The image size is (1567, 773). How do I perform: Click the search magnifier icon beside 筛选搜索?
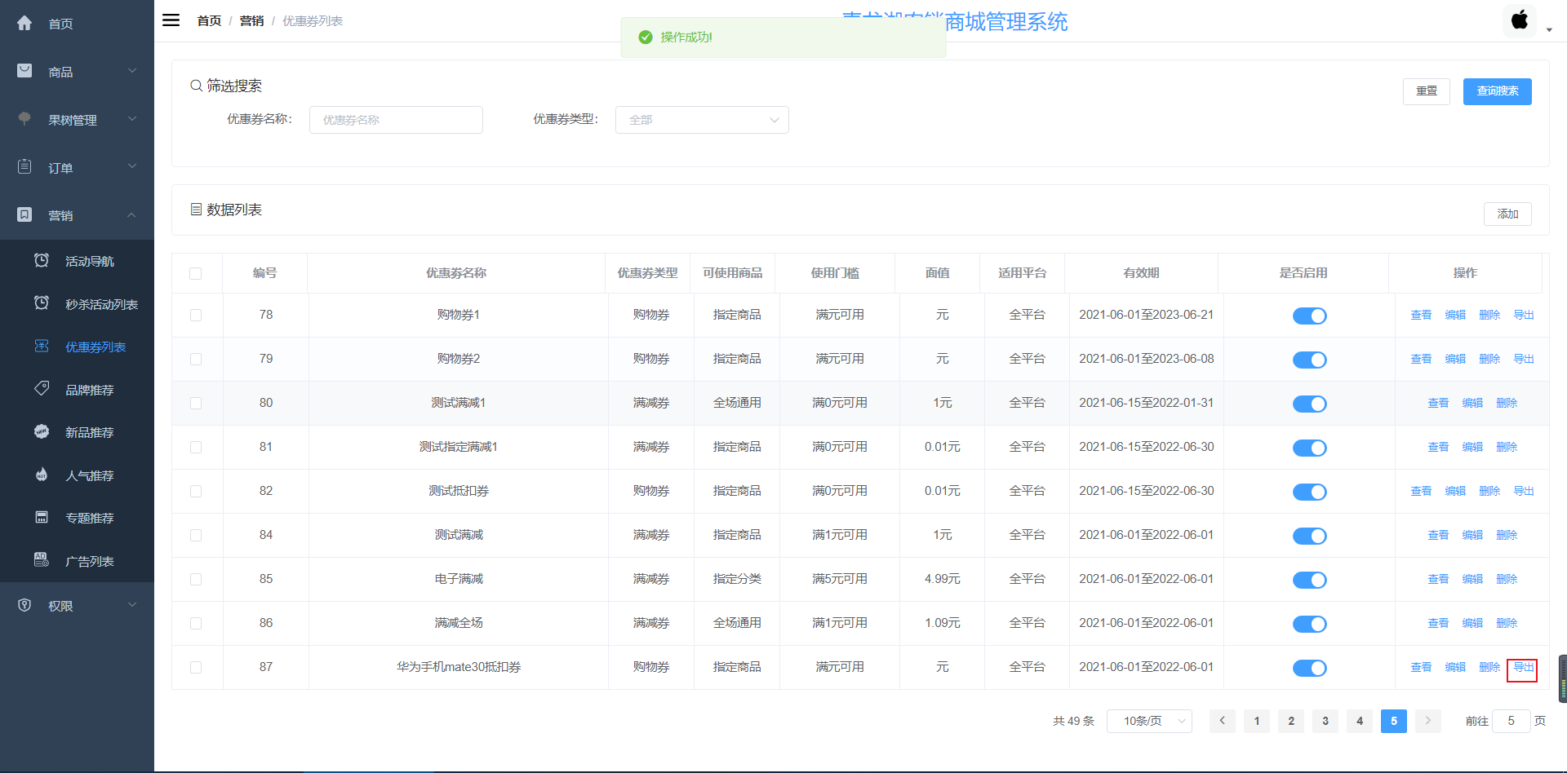pos(196,86)
